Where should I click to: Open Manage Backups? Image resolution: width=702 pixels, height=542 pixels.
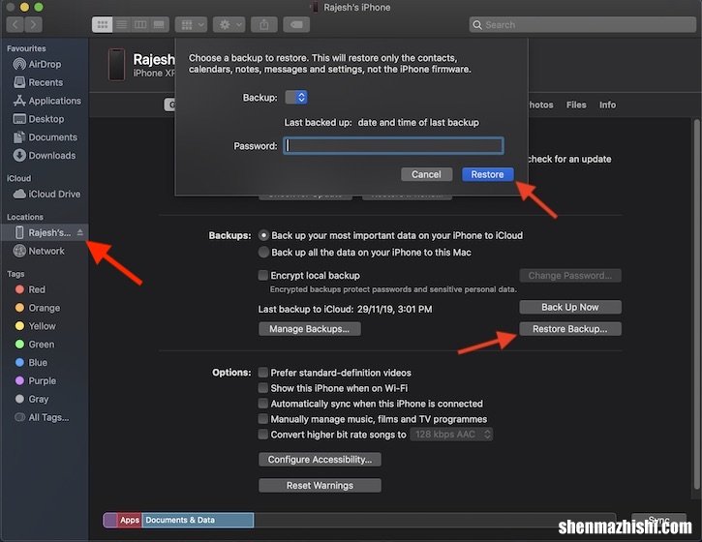point(309,329)
